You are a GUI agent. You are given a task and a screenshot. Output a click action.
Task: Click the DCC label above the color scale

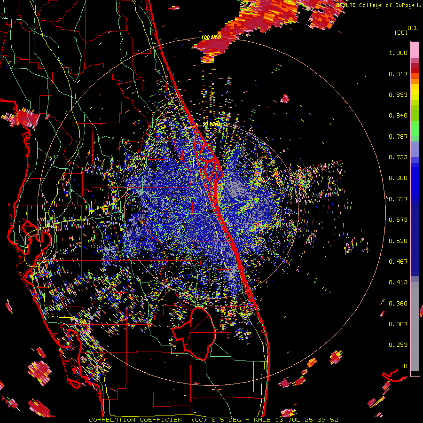click(x=413, y=28)
